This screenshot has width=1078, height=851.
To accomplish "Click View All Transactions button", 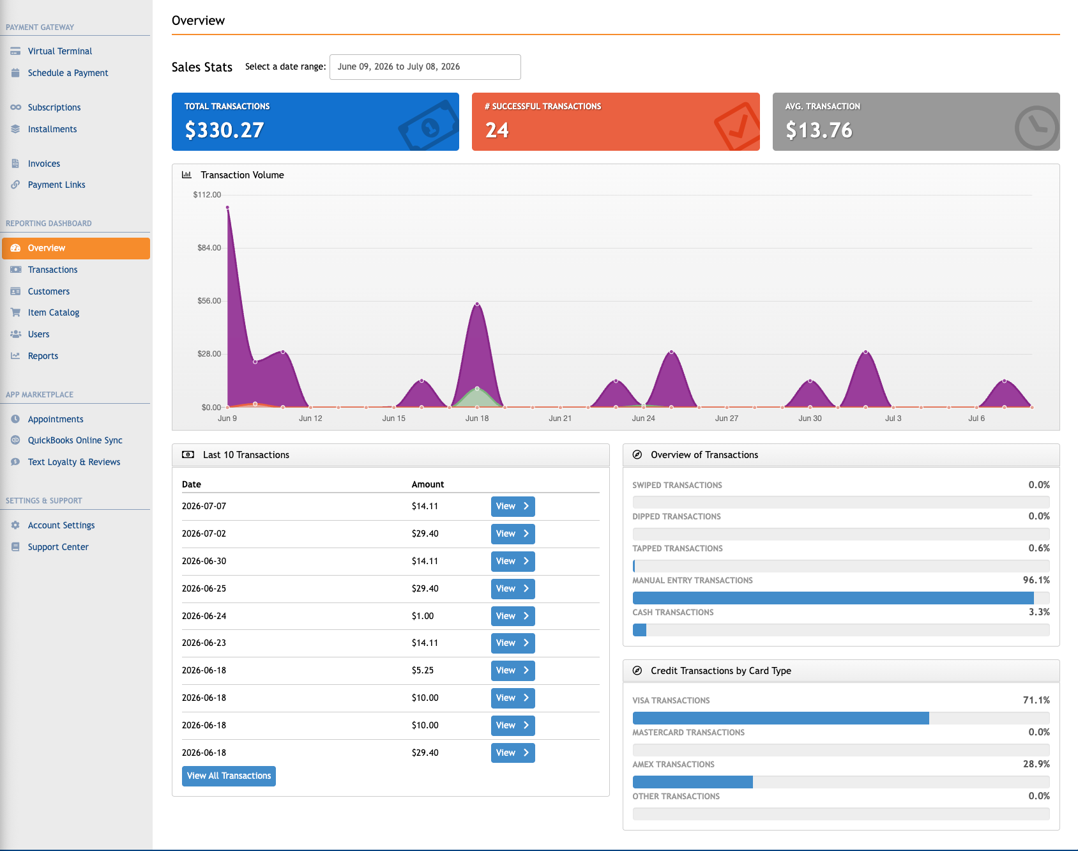I will click(x=229, y=776).
